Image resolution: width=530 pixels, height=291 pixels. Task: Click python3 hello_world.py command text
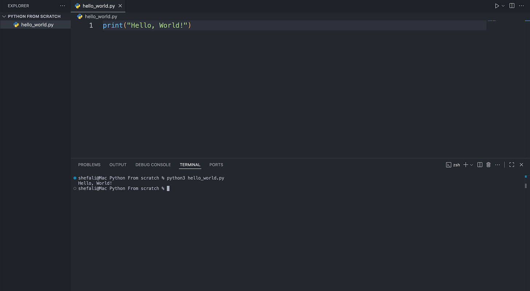point(195,178)
